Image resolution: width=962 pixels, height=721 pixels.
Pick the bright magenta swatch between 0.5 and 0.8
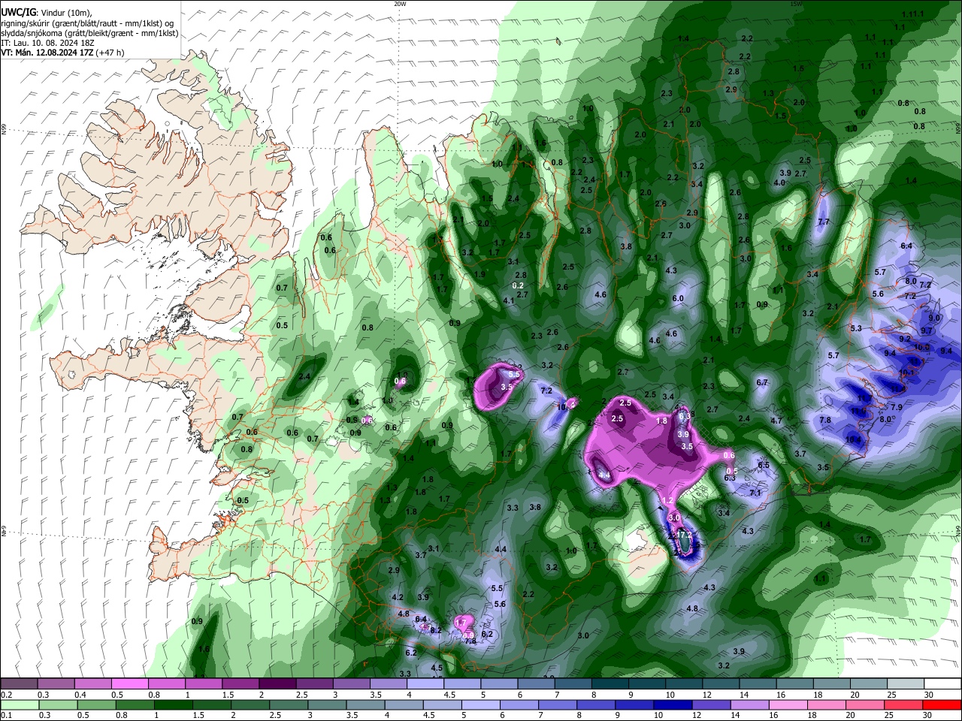pyautogui.click(x=129, y=684)
